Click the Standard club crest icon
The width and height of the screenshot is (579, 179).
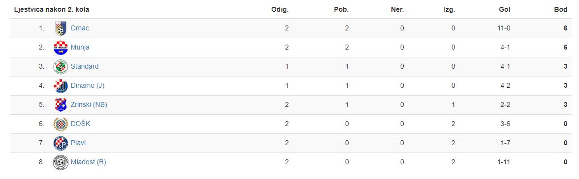[x=61, y=67]
